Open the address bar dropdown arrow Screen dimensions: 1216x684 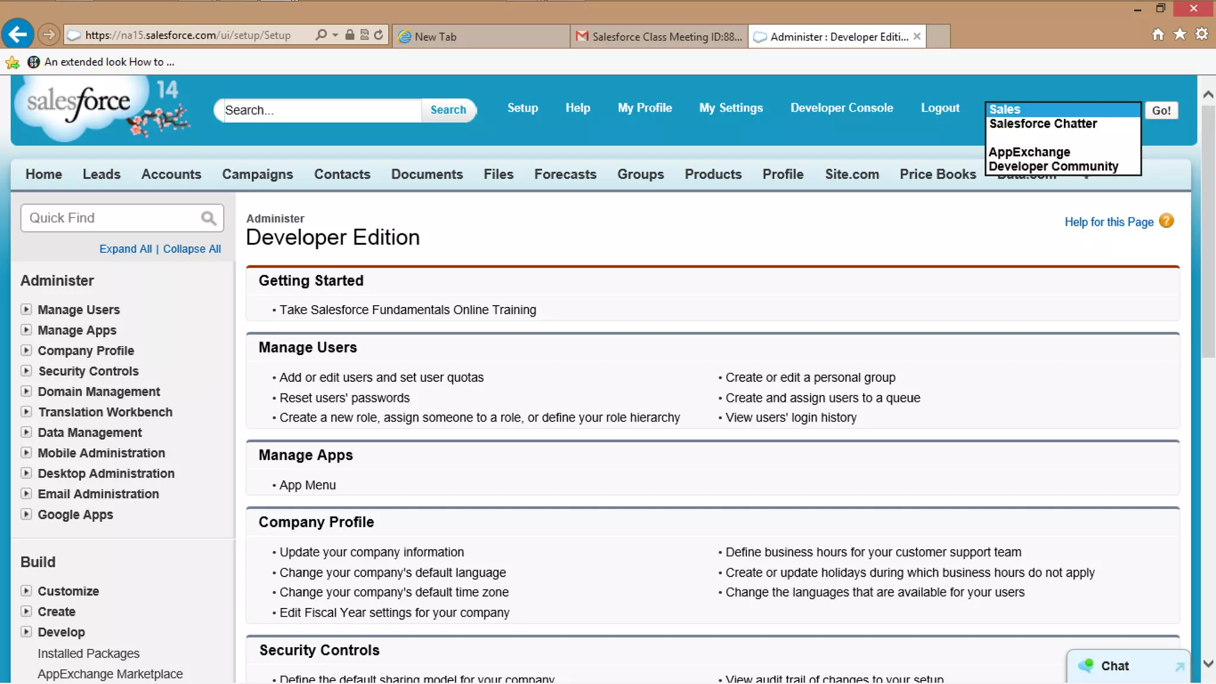pos(335,35)
